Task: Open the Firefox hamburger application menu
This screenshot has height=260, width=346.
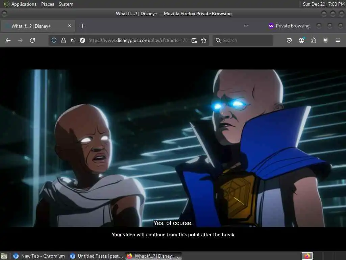Action: click(x=338, y=40)
